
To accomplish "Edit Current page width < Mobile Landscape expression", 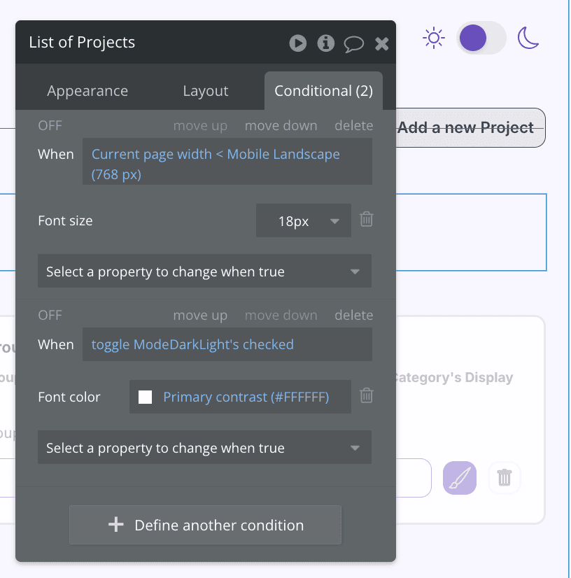I will pos(227,162).
